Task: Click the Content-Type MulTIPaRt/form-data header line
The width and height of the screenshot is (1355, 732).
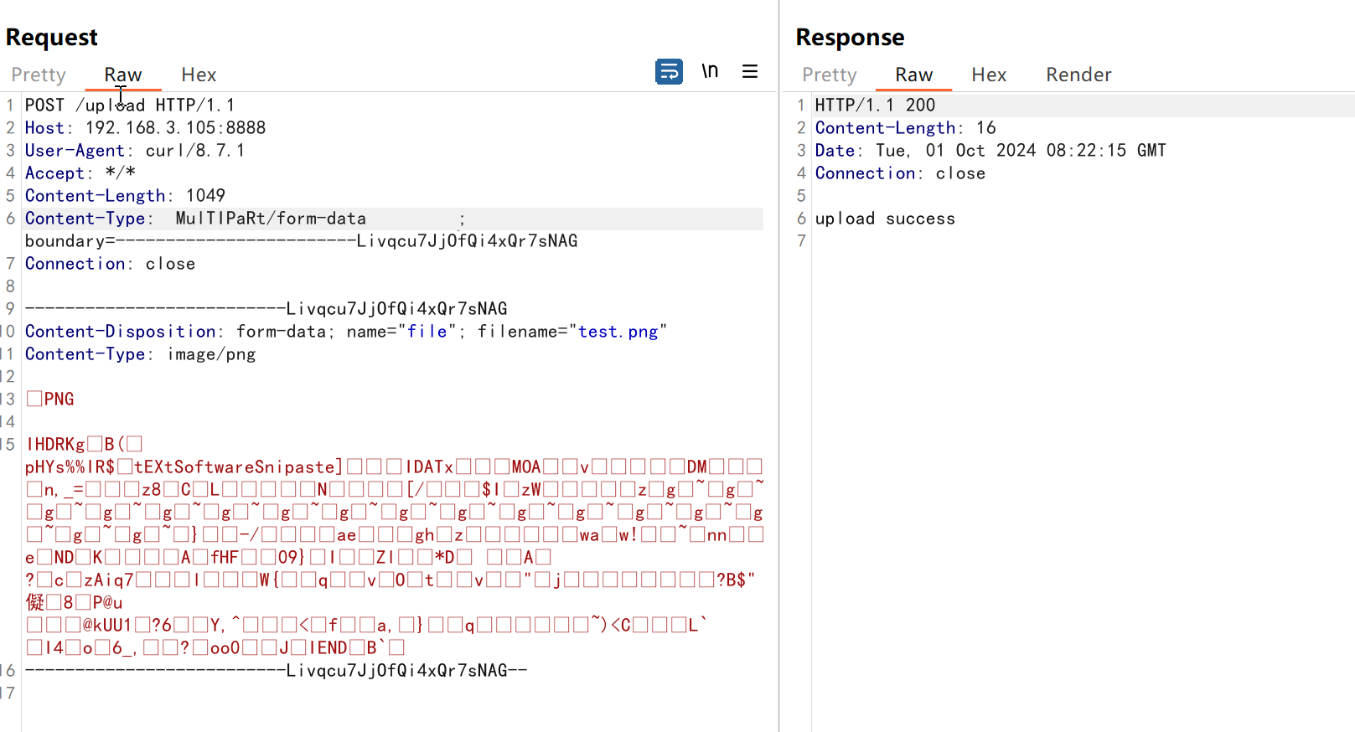Action: click(195, 219)
